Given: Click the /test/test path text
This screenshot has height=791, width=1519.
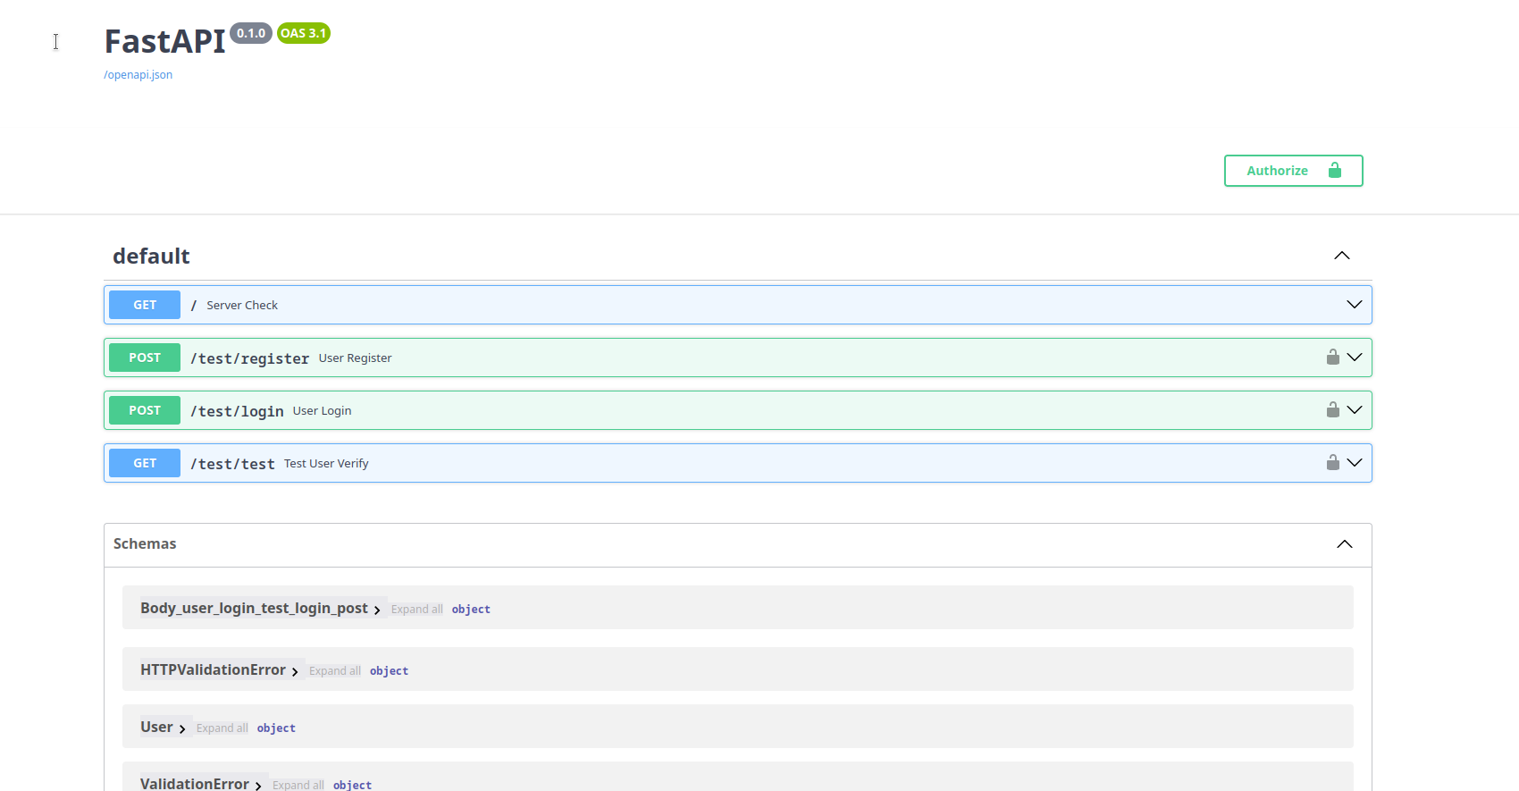Looking at the screenshot, I should click(232, 464).
